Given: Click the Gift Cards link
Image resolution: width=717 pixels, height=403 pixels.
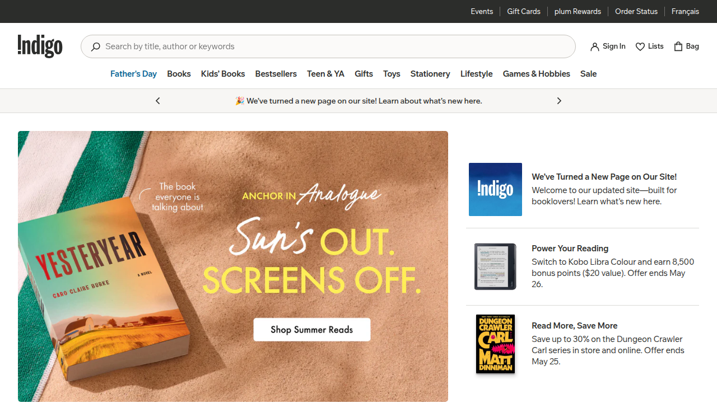Looking at the screenshot, I should point(524,11).
